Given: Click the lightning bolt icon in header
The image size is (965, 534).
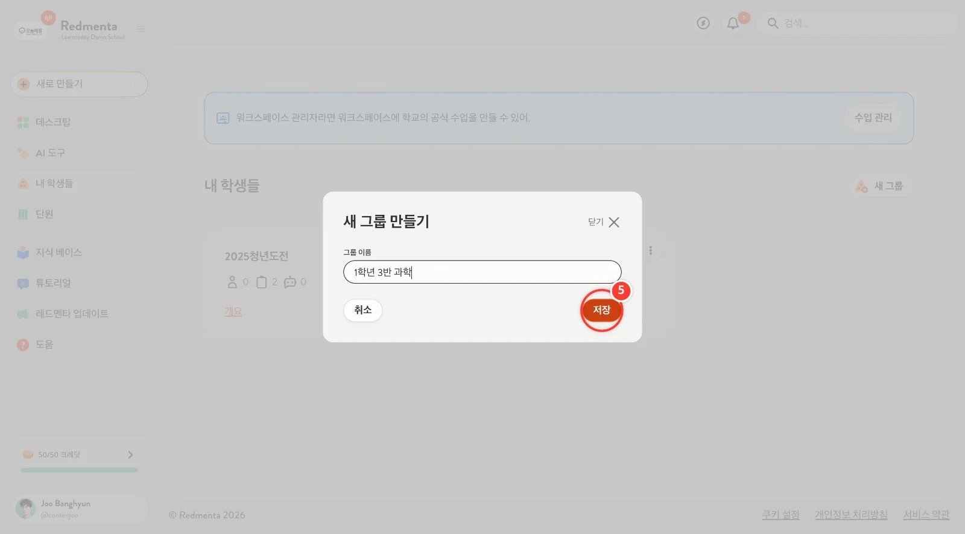Looking at the screenshot, I should tap(703, 23).
